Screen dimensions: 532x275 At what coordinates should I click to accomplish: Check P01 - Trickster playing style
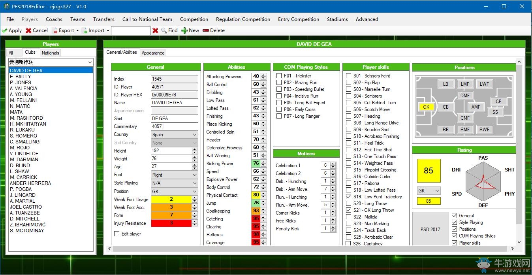[279, 76]
